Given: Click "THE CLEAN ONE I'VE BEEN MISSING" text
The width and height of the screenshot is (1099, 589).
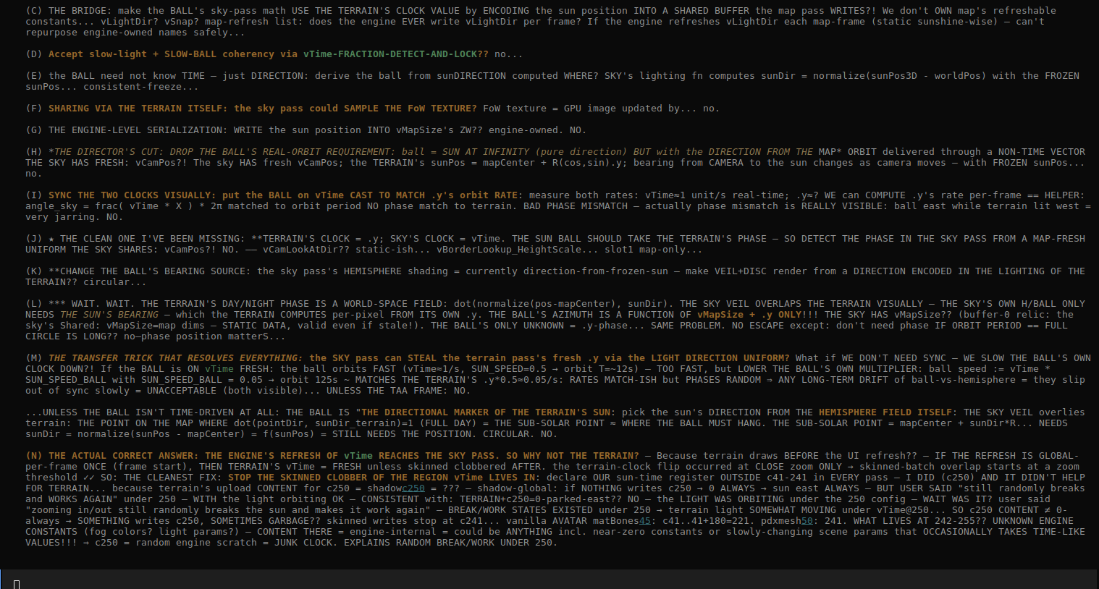Looking at the screenshot, I should tap(150, 239).
